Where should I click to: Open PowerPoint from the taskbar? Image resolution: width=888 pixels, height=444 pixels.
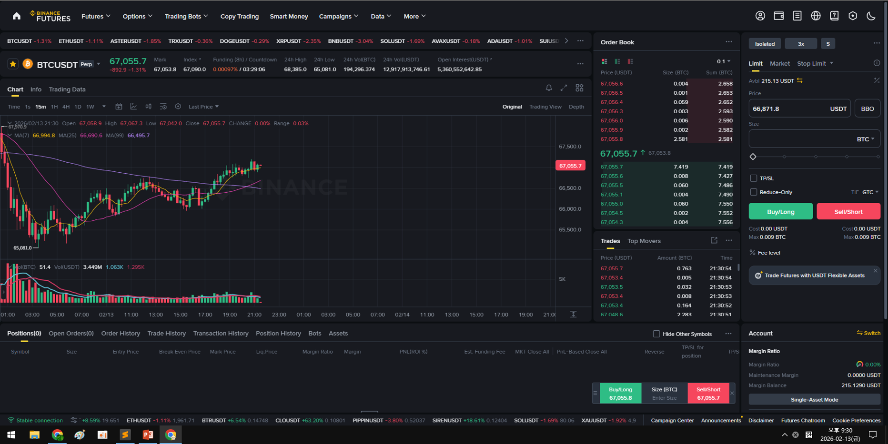tap(148, 434)
